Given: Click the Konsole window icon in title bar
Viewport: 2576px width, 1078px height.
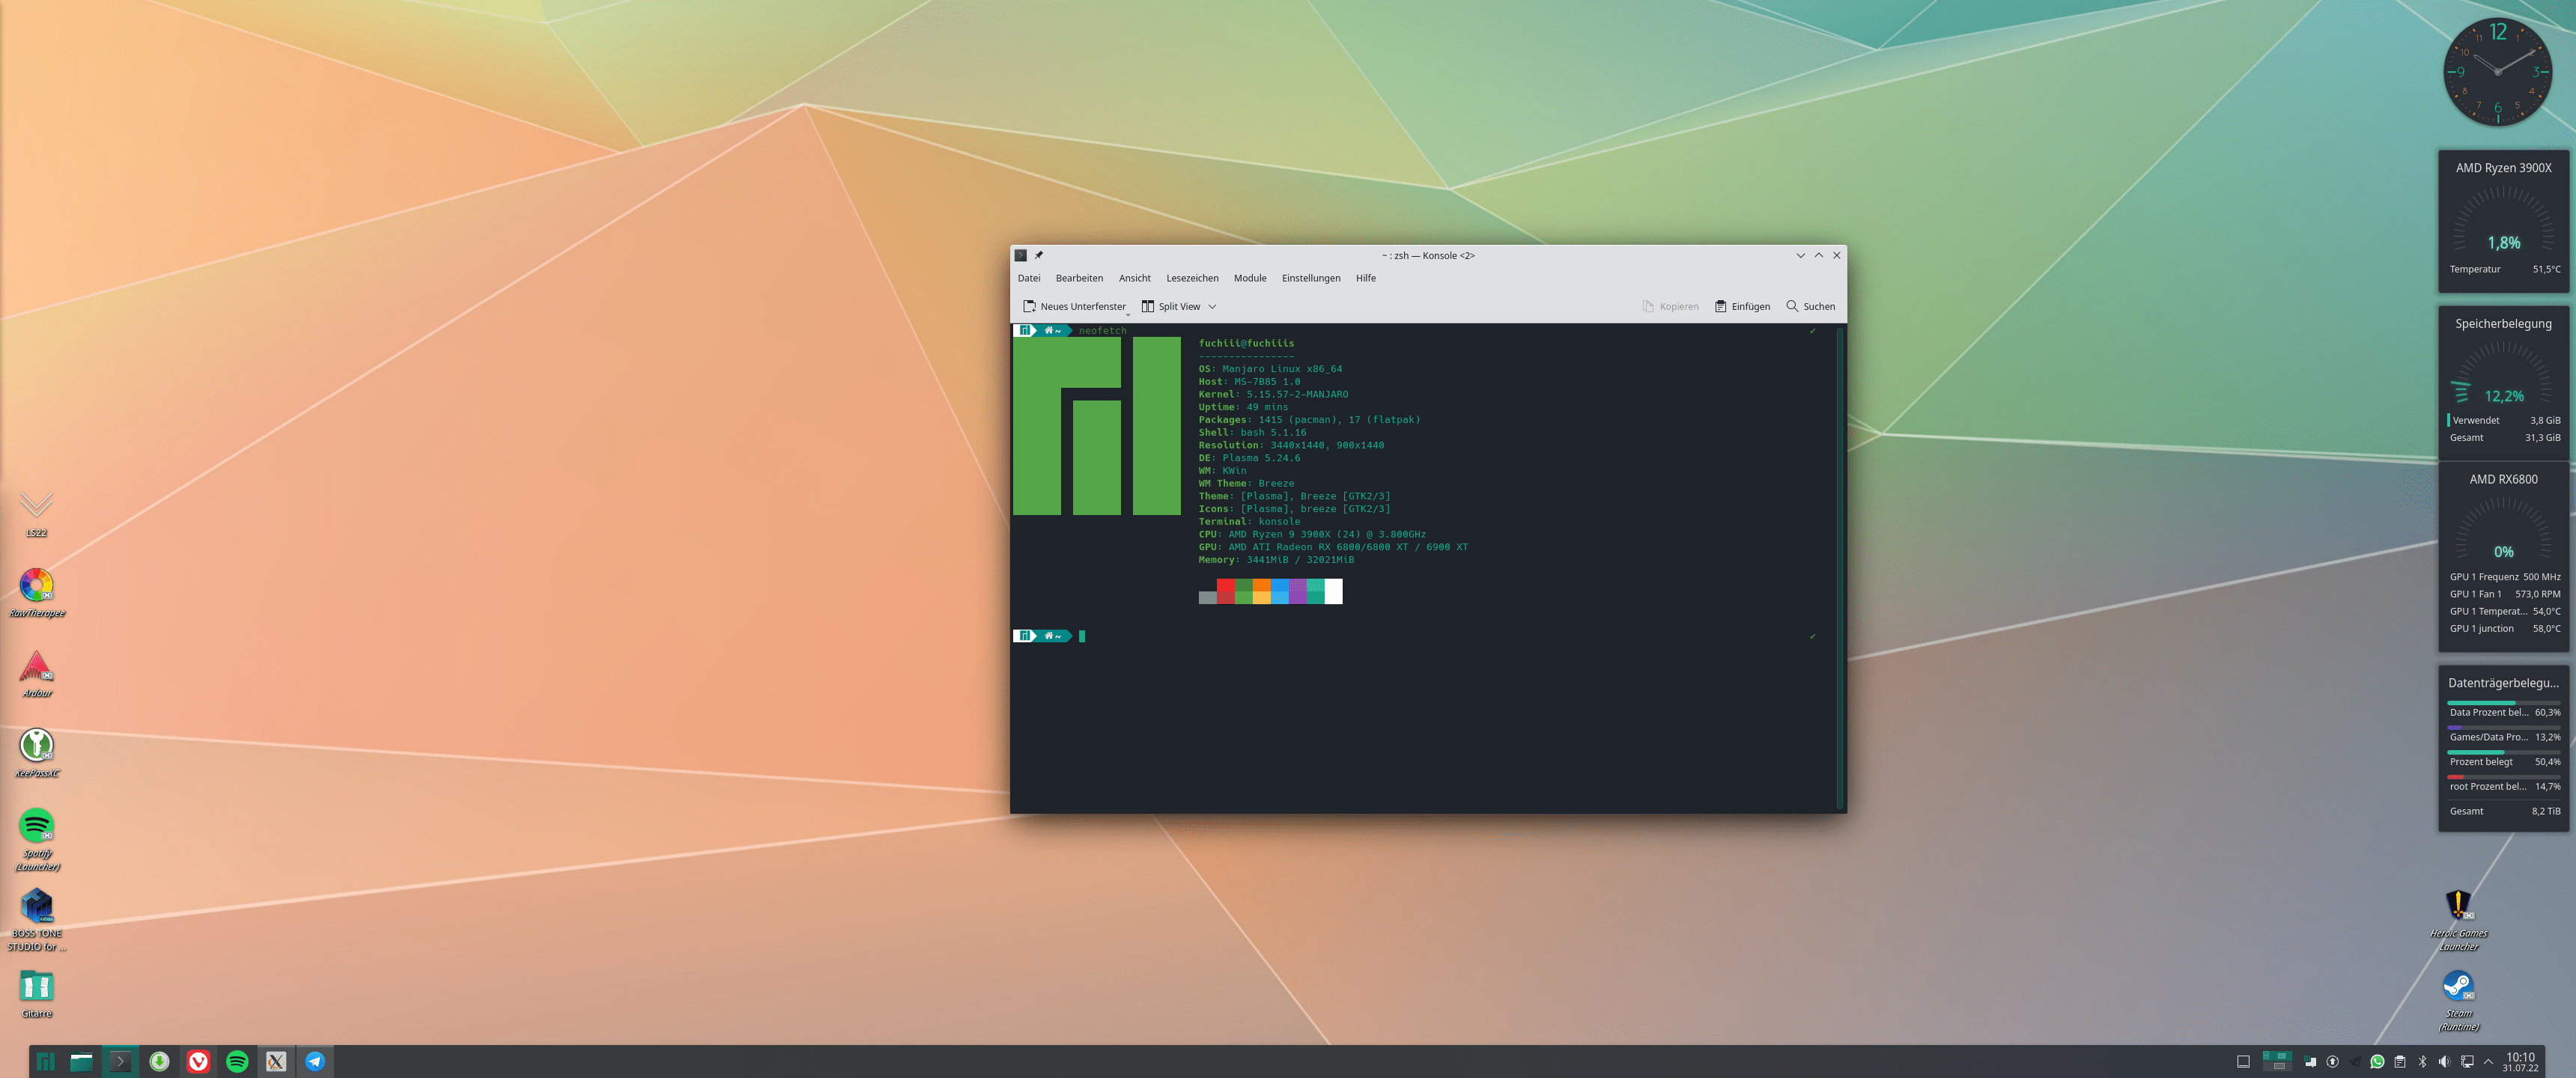Looking at the screenshot, I should click(1020, 255).
